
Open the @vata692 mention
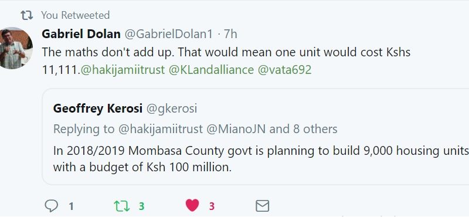click(284, 70)
